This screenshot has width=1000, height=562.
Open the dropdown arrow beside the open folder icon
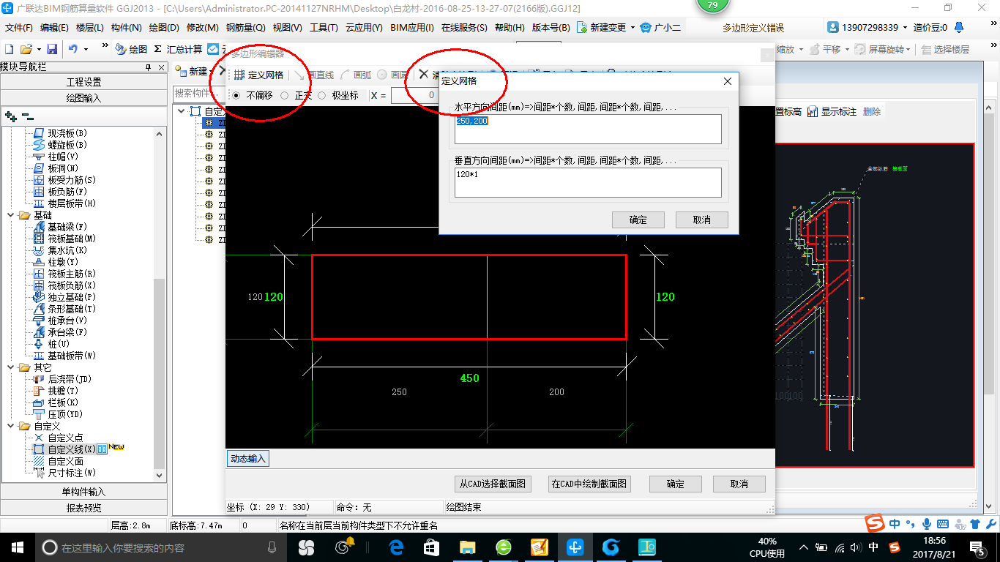tap(38, 49)
